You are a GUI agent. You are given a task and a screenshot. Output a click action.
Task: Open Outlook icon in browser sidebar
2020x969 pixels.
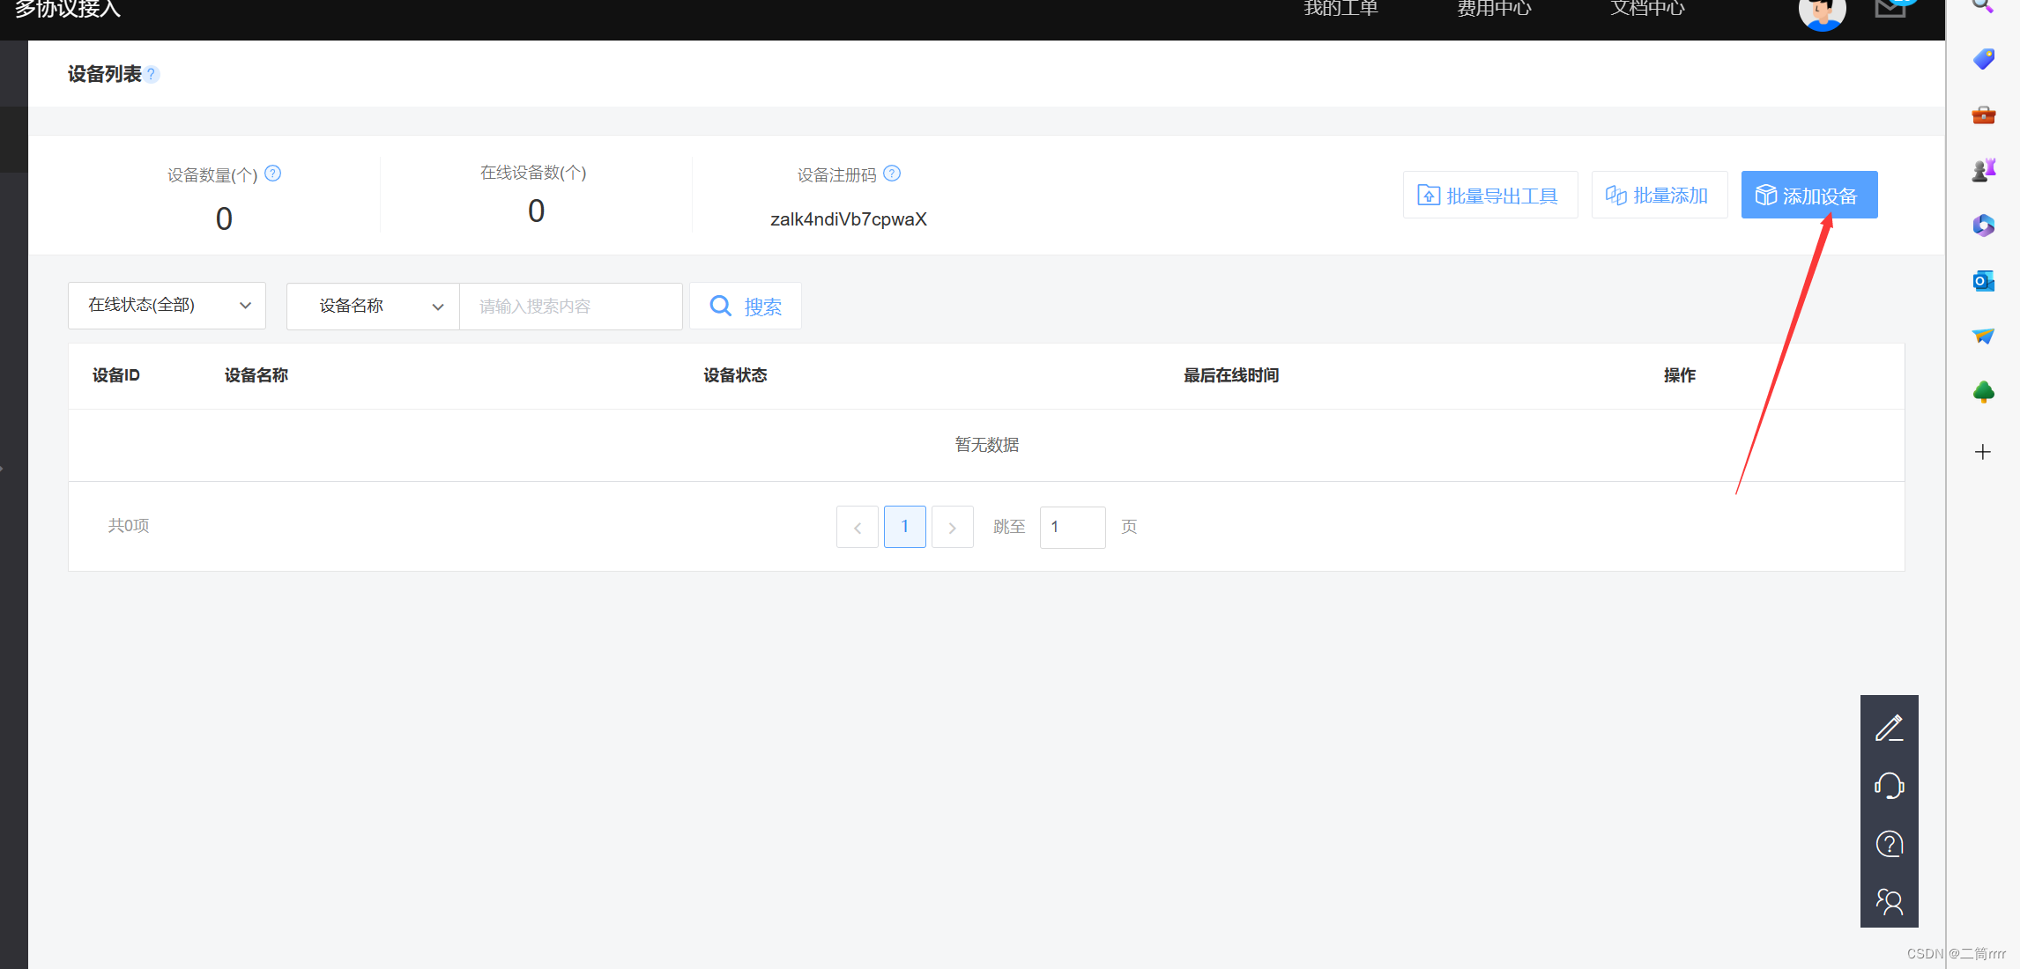[1983, 281]
